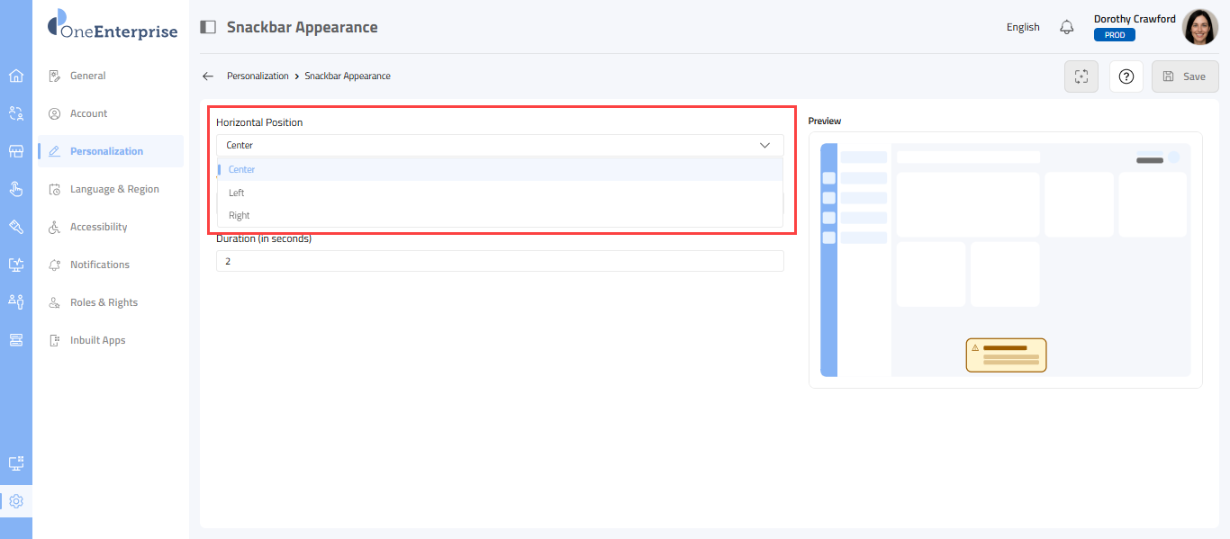
Task: Open Dorothy Crawford profile avatar
Action: pos(1199,27)
